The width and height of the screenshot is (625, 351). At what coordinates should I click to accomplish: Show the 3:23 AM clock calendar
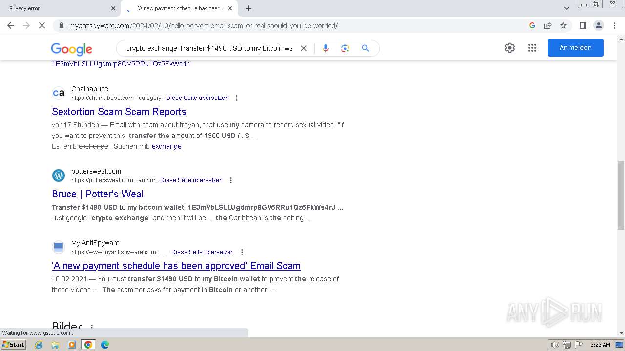pyautogui.click(x=600, y=345)
